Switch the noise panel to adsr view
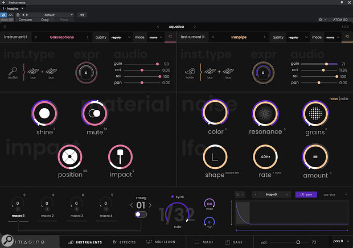353x248 pixels. point(344,98)
